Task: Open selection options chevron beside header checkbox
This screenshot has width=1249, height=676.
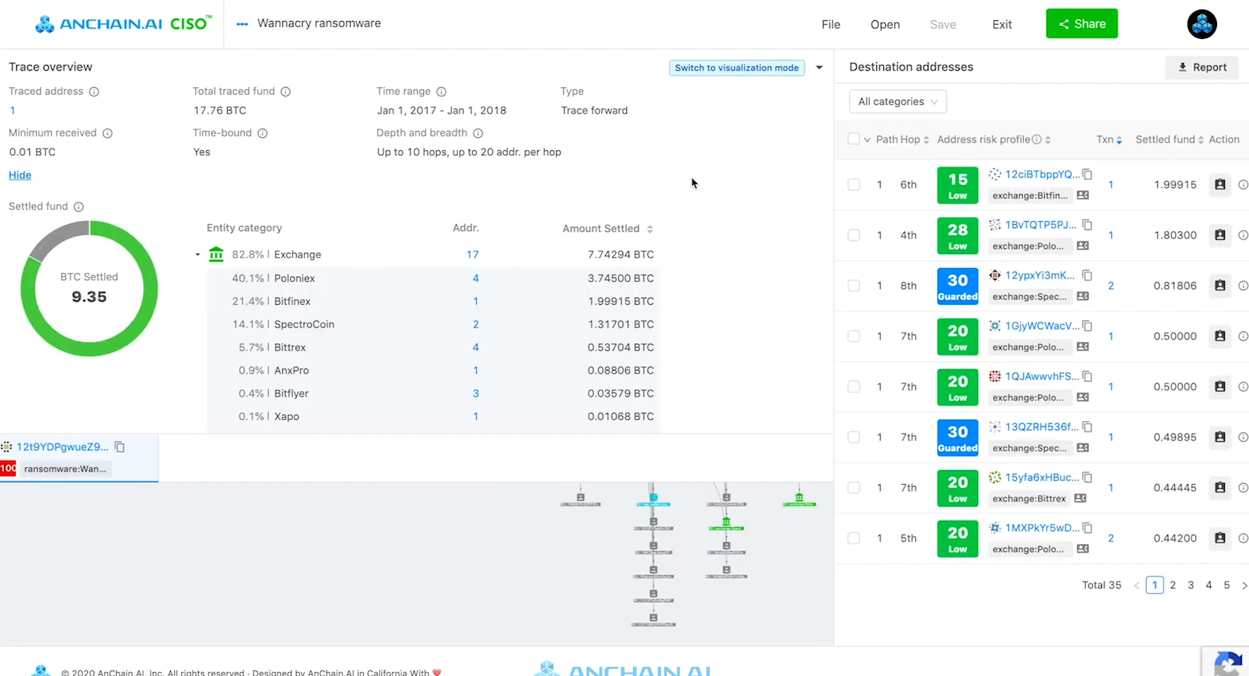Action: click(867, 140)
